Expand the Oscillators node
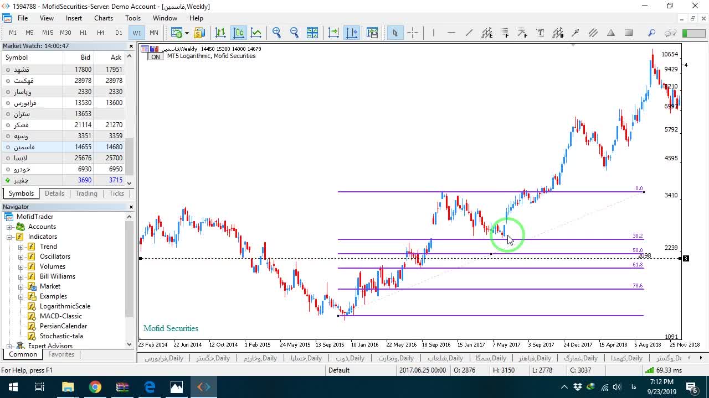Viewport: 709px width, 398px height. [21, 256]
